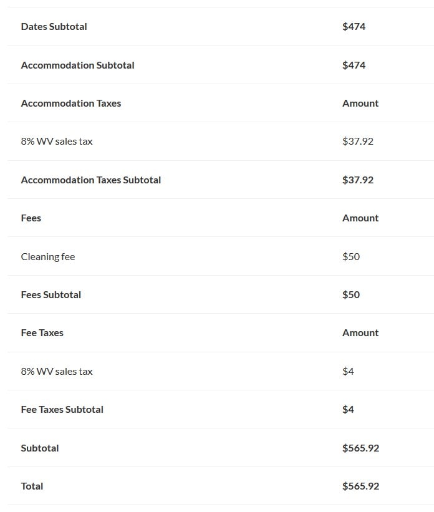The width and height of the screenshot is (434, 512).
Task: Select the Cleaning fee line item
Action: click(48, 257)
